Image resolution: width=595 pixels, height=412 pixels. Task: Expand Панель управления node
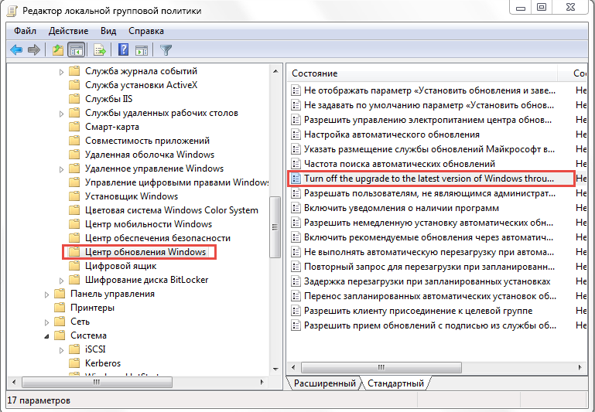(x=46, y=295)
